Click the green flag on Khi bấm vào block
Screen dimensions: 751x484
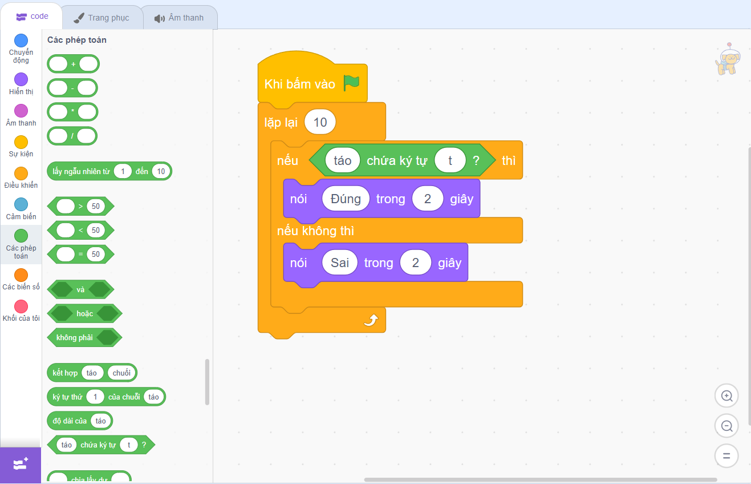351,83
